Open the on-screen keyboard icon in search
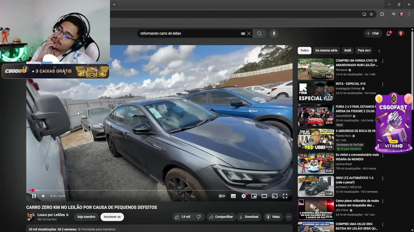The height and width of the screenshot is (232, 414). [243, 34]
